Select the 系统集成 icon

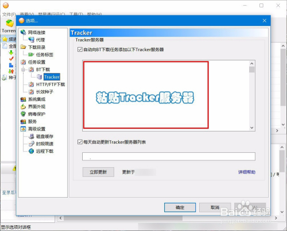pyautogui.click(x=23, y=99)
